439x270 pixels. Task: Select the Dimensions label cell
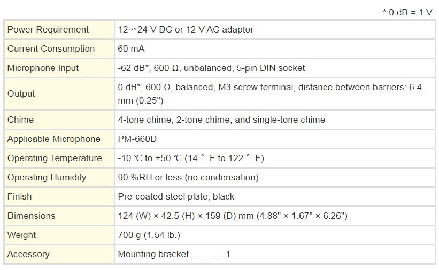pos(31,216)
